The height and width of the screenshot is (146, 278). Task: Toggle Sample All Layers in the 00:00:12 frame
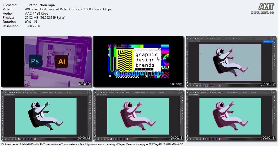pos(44,93)
